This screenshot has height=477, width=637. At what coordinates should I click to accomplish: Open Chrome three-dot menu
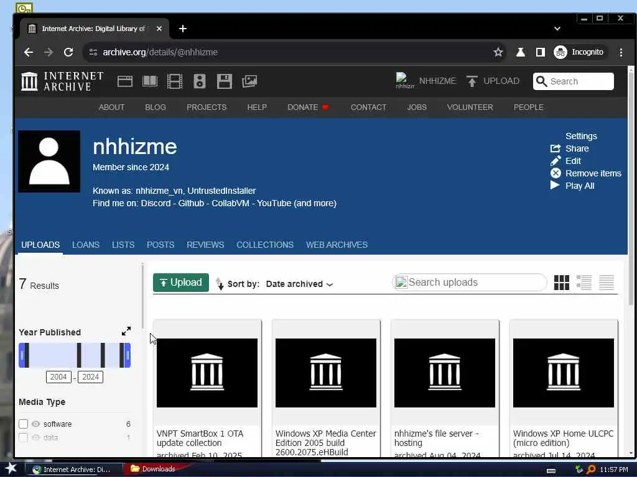coord(621,52)
